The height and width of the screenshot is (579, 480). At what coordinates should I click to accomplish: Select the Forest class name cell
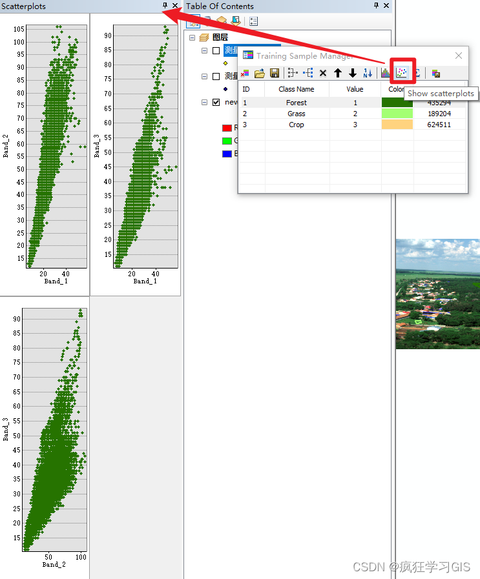(x=297, y=102)
